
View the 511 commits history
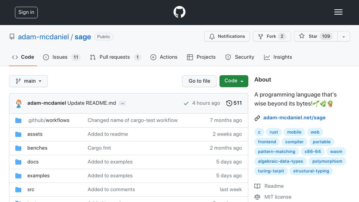click(x=234, y=103)
